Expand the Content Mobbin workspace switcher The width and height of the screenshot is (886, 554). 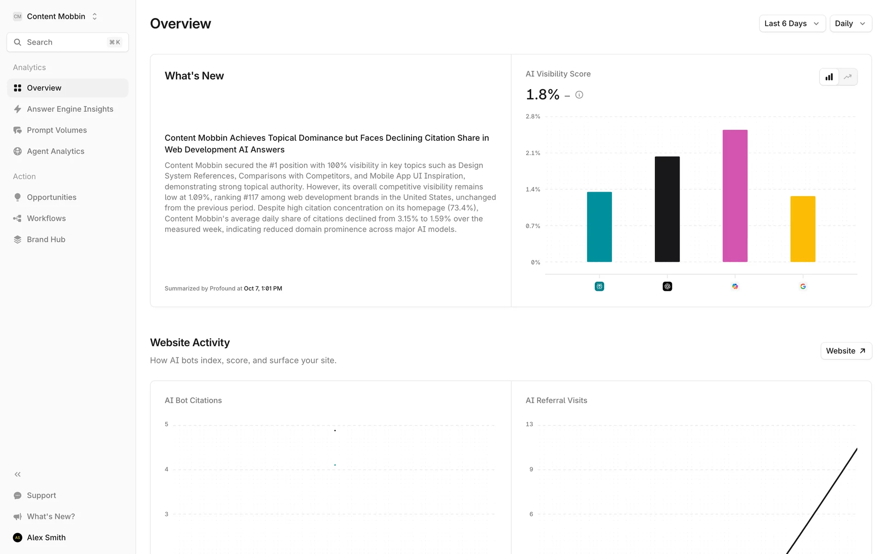(x=56, y=17)
